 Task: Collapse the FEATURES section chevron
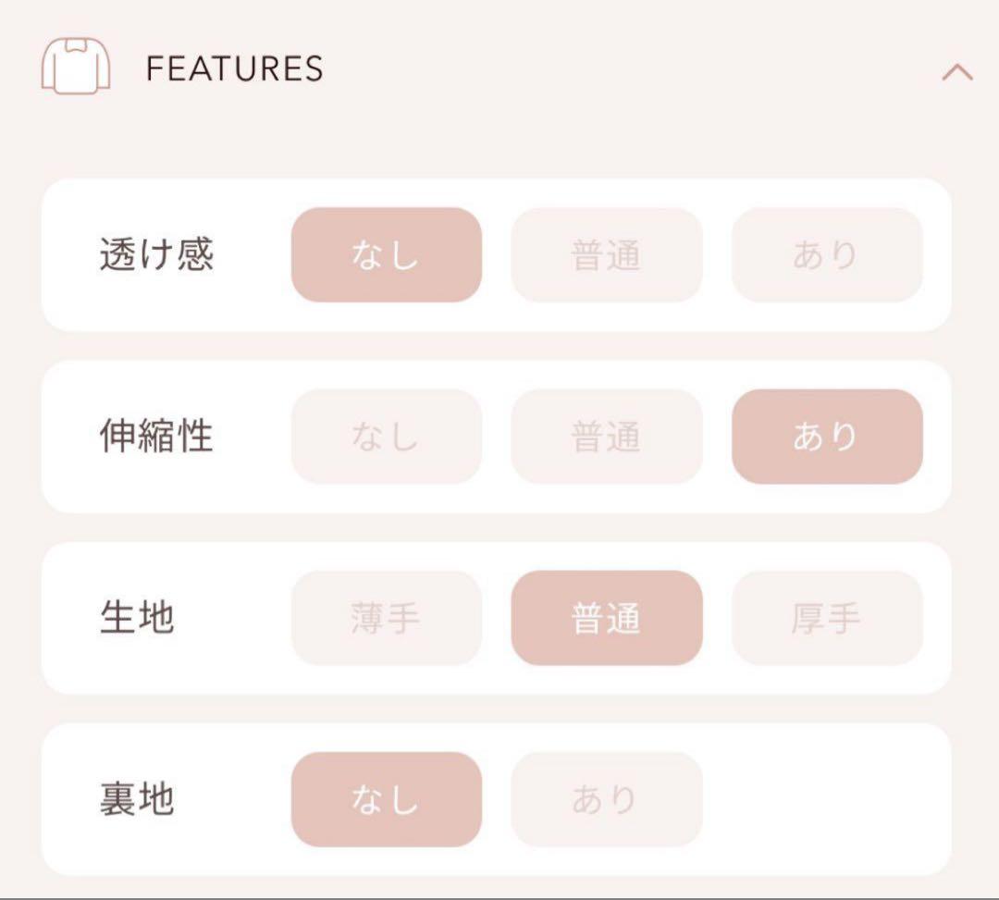point(957,71)
